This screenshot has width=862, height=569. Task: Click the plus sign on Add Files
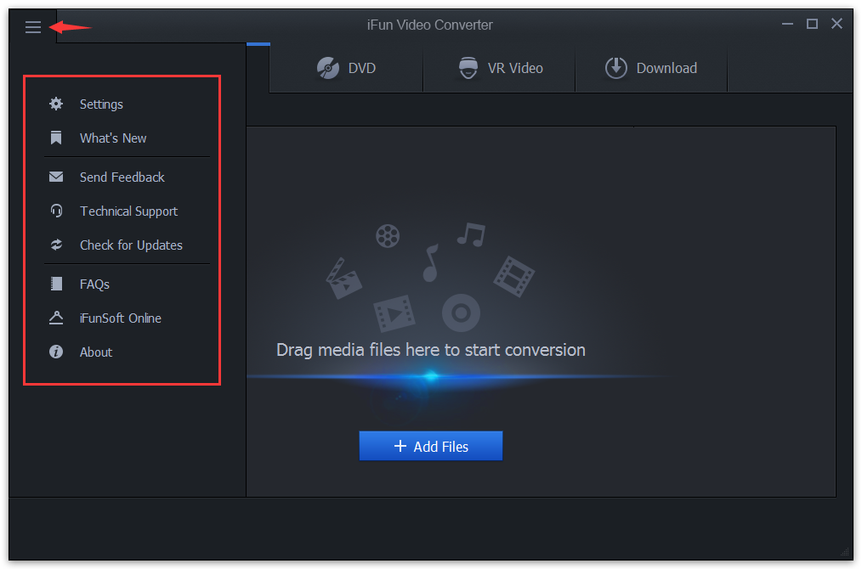[x=400, y=446]
